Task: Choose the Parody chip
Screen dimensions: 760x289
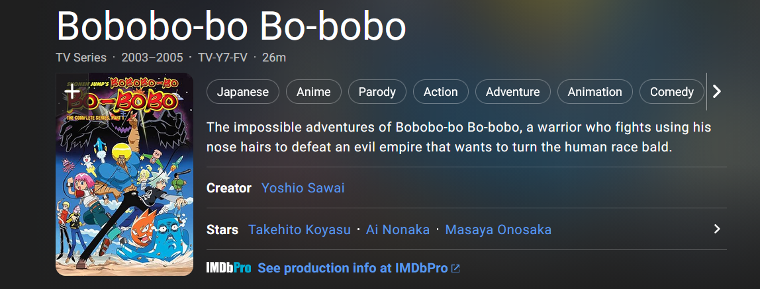Action: [x=377, y=91]
